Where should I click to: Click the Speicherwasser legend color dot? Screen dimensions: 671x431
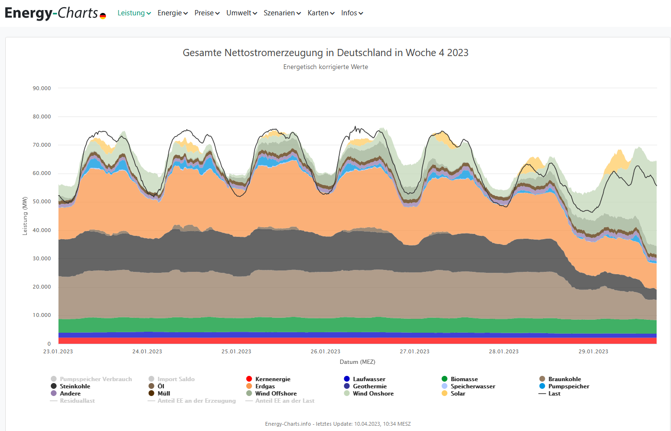pyautogui.click(x=444, y=386)
